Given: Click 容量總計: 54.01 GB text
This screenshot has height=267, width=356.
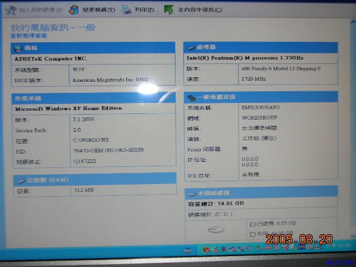Looking at the screenshot, I should click(x=216, y=204).
